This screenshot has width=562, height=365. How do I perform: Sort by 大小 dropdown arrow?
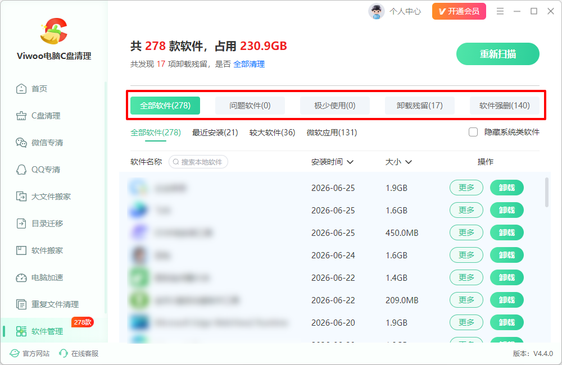coord(408,162)
